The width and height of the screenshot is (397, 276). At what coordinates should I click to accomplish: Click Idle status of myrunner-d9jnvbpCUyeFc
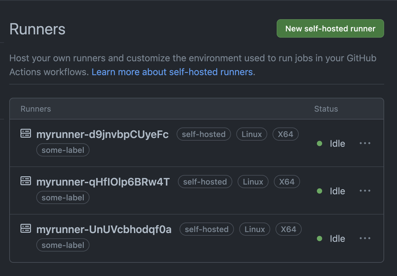[337, 144]
